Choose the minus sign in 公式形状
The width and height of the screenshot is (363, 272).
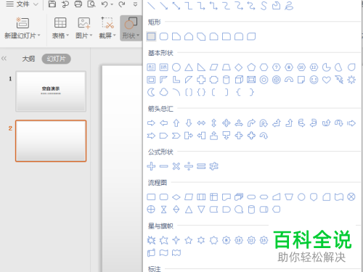[164, 166]
